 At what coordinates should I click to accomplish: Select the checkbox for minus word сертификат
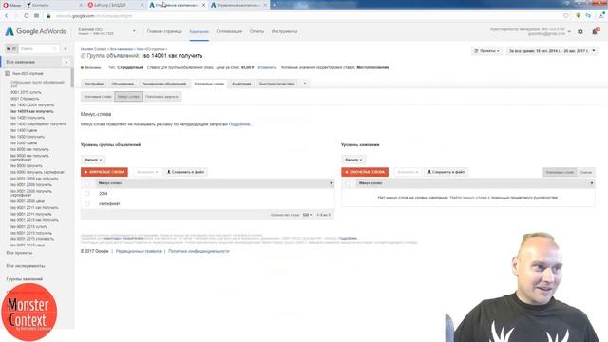tap(87, 203)
